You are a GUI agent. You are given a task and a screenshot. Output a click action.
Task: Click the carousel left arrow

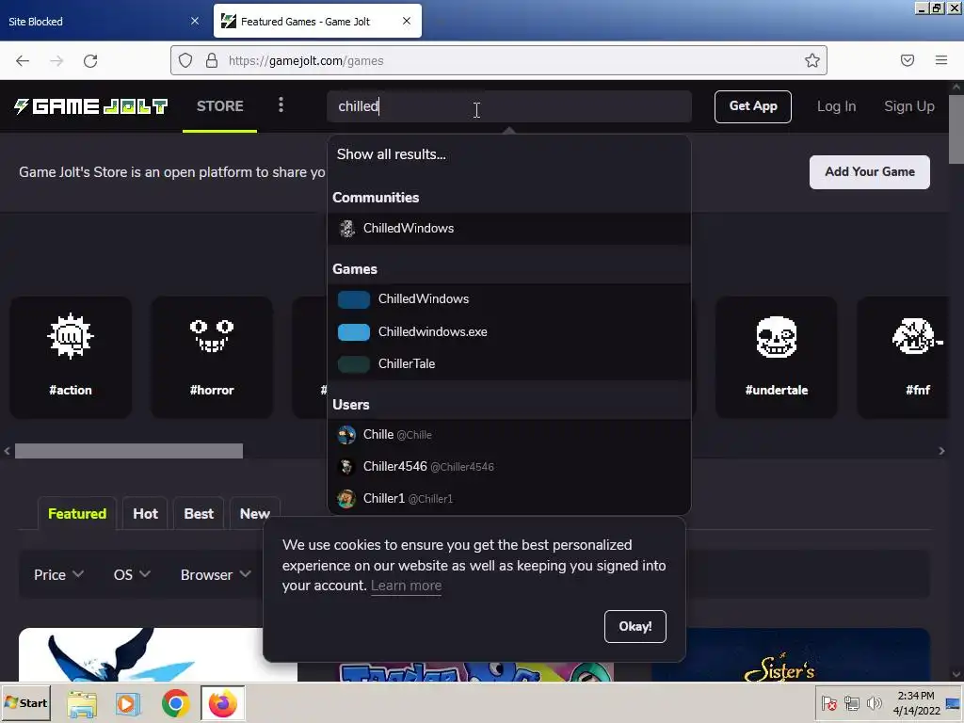click(x=7, y=451)
